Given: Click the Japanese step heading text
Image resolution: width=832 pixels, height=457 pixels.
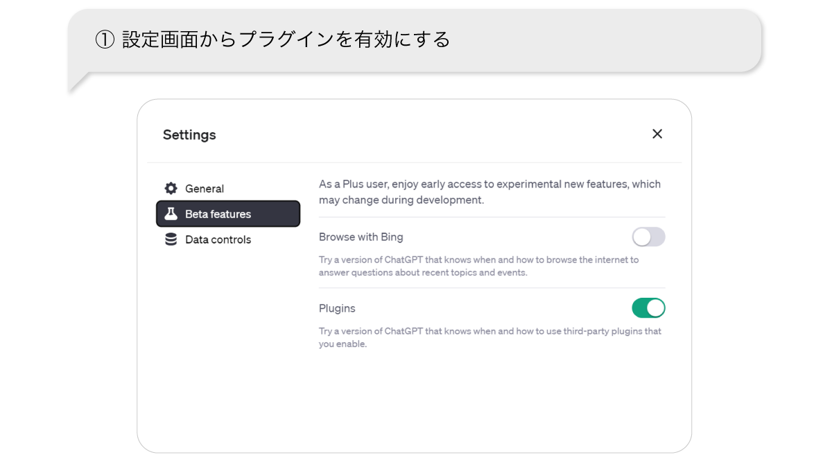Looking at the screenshot, I should [x=286, y=40].
